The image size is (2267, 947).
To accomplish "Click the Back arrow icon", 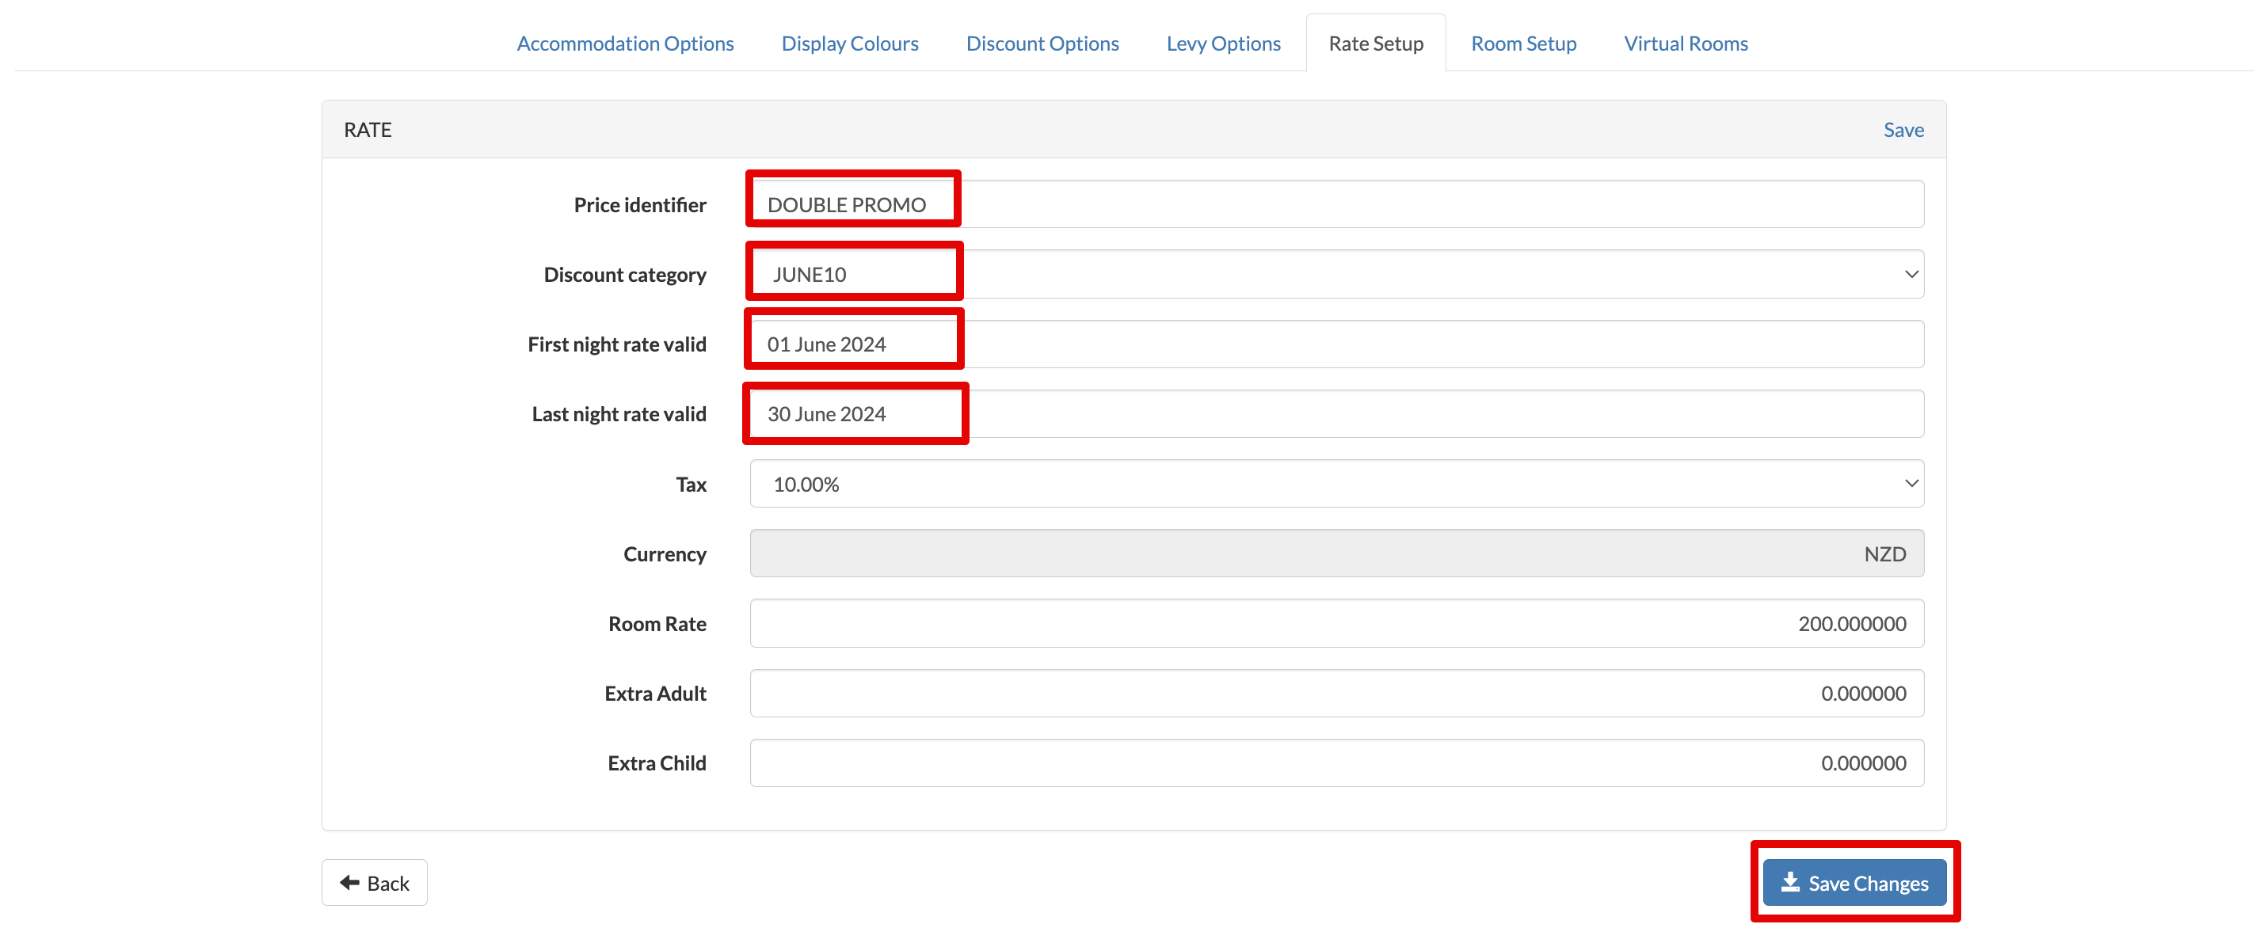I will pos(349,882).
